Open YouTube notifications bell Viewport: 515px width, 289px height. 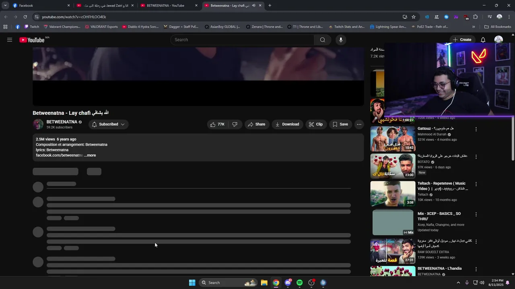[483, 40]
